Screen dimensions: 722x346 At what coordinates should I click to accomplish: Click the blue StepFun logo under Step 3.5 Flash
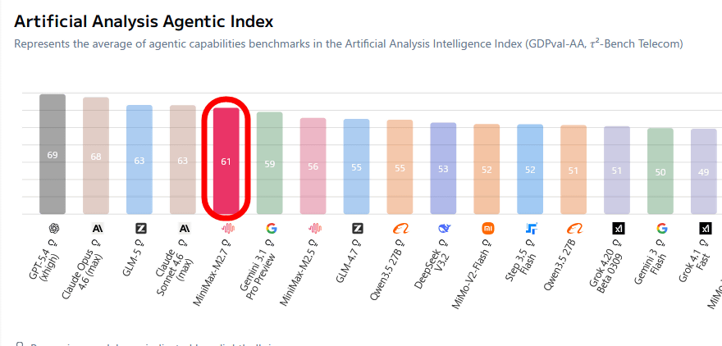531,229
